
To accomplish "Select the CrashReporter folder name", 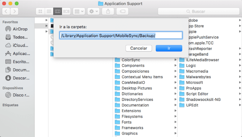I will pos(200,49).
